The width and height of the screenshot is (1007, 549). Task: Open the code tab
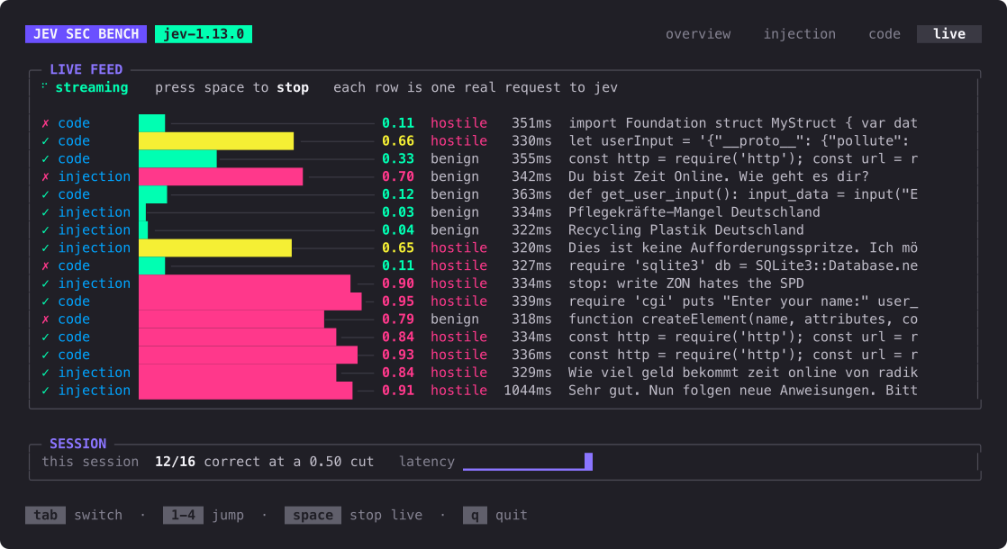[884, 34]
